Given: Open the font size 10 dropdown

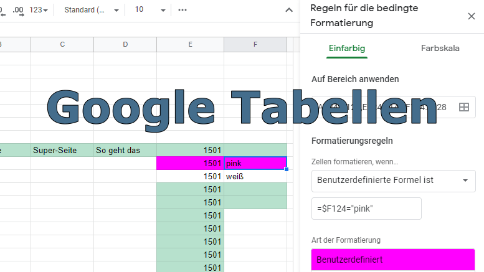Looking at the screenshot, I should [x=150, y=10].
